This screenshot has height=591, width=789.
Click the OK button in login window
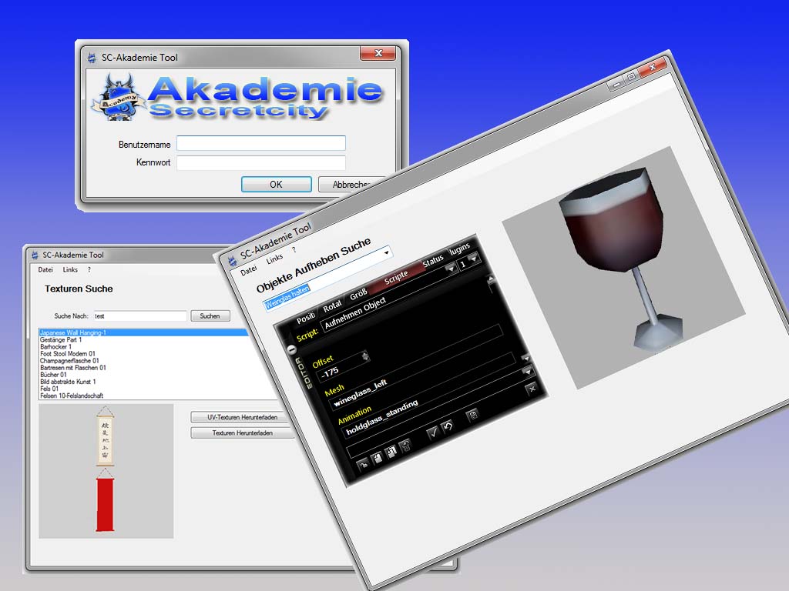(x=277, y=185)
